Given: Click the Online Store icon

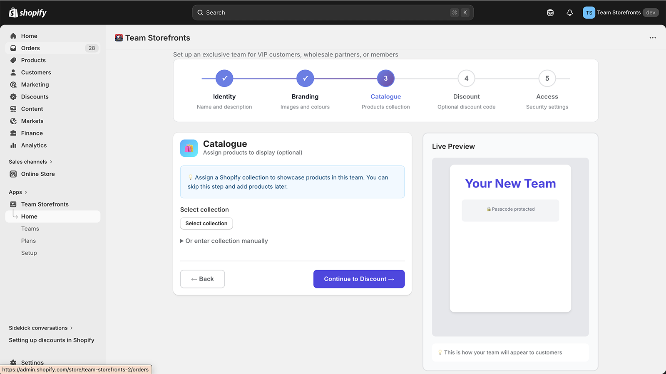Looking at the screenshot, I should point(13,174).
